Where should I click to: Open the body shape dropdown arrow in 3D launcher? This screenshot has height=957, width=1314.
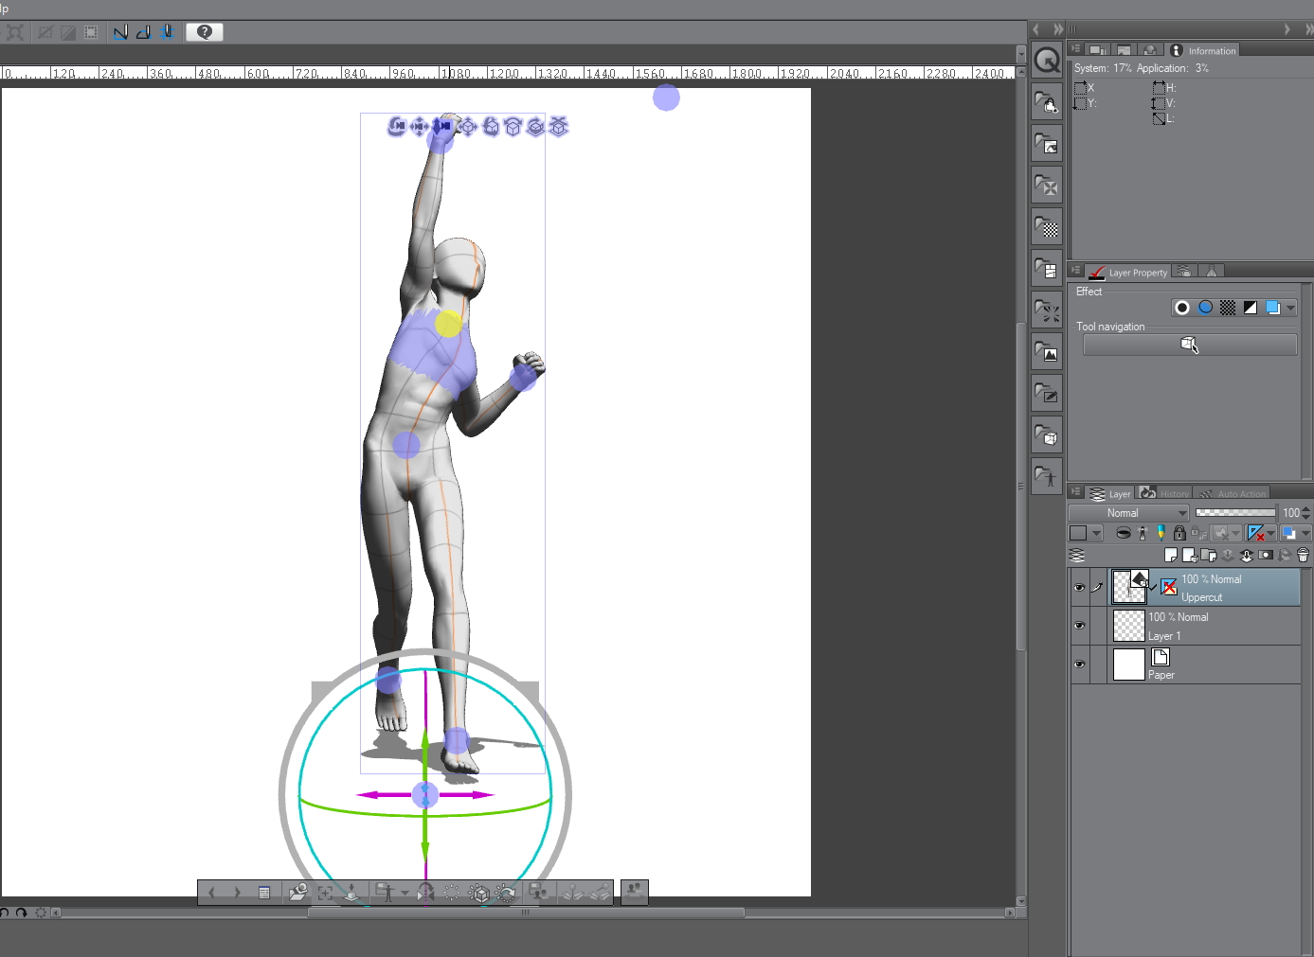click(x=405, y=893)
